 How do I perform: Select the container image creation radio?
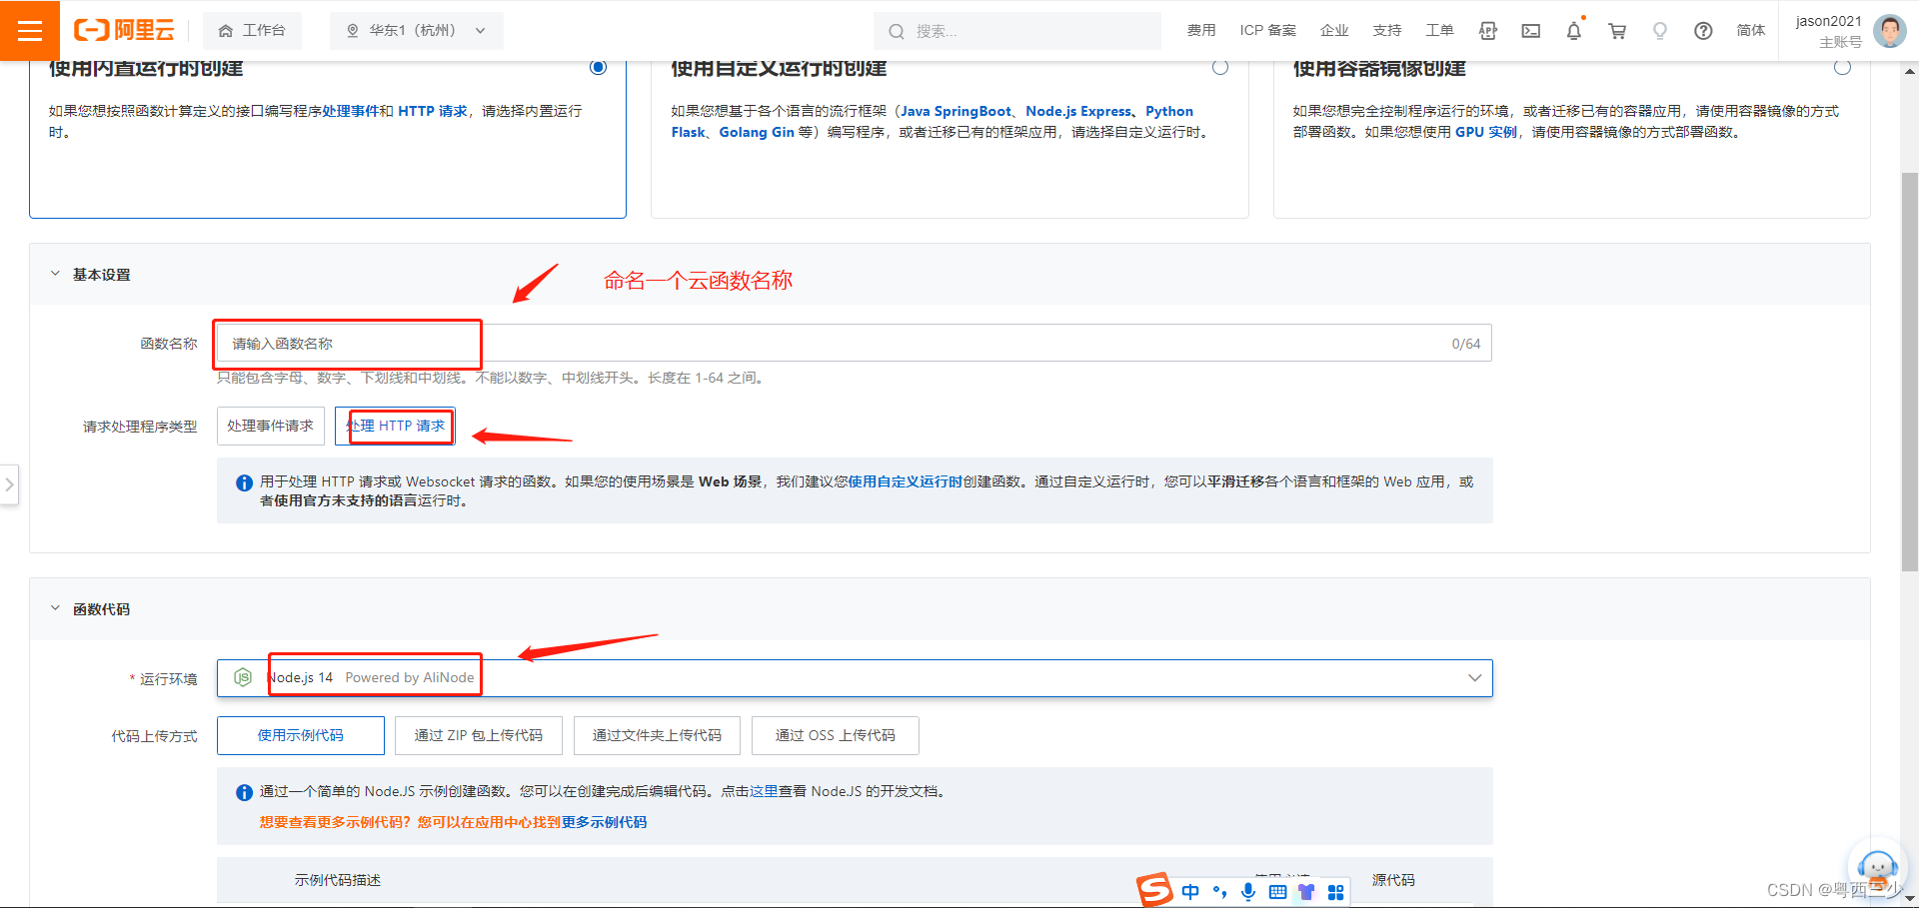(x=1842, y=67)
